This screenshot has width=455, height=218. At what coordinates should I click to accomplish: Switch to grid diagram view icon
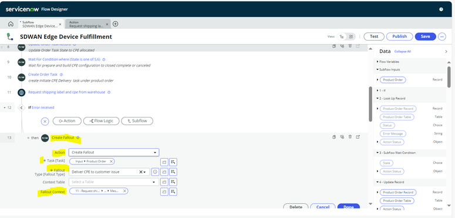tap(351, 36)
